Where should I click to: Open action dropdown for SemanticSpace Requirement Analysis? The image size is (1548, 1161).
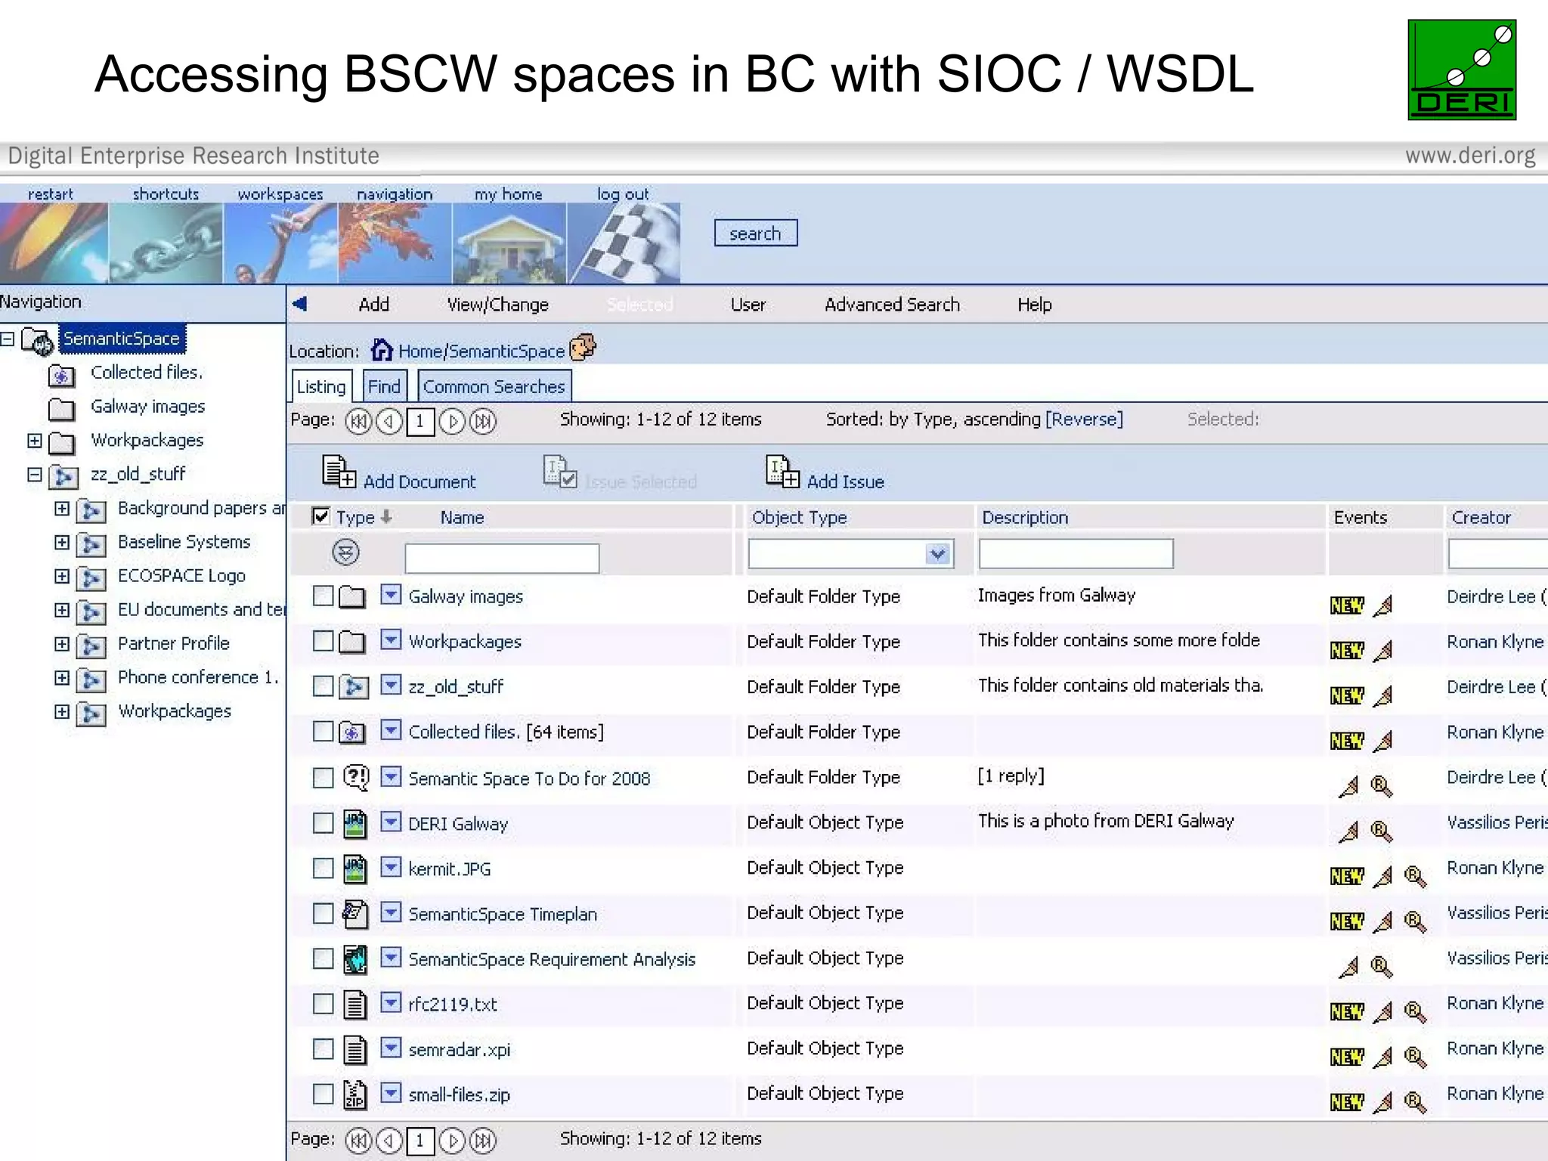click(390, 958)
